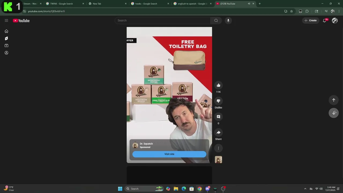Open the search tabs toolbar icon
Image resolution: width=343 pixels, height=193 pixels.
[316, 11]
